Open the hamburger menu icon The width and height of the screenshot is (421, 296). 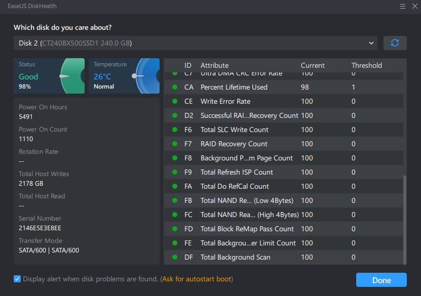tap(402, 6)
